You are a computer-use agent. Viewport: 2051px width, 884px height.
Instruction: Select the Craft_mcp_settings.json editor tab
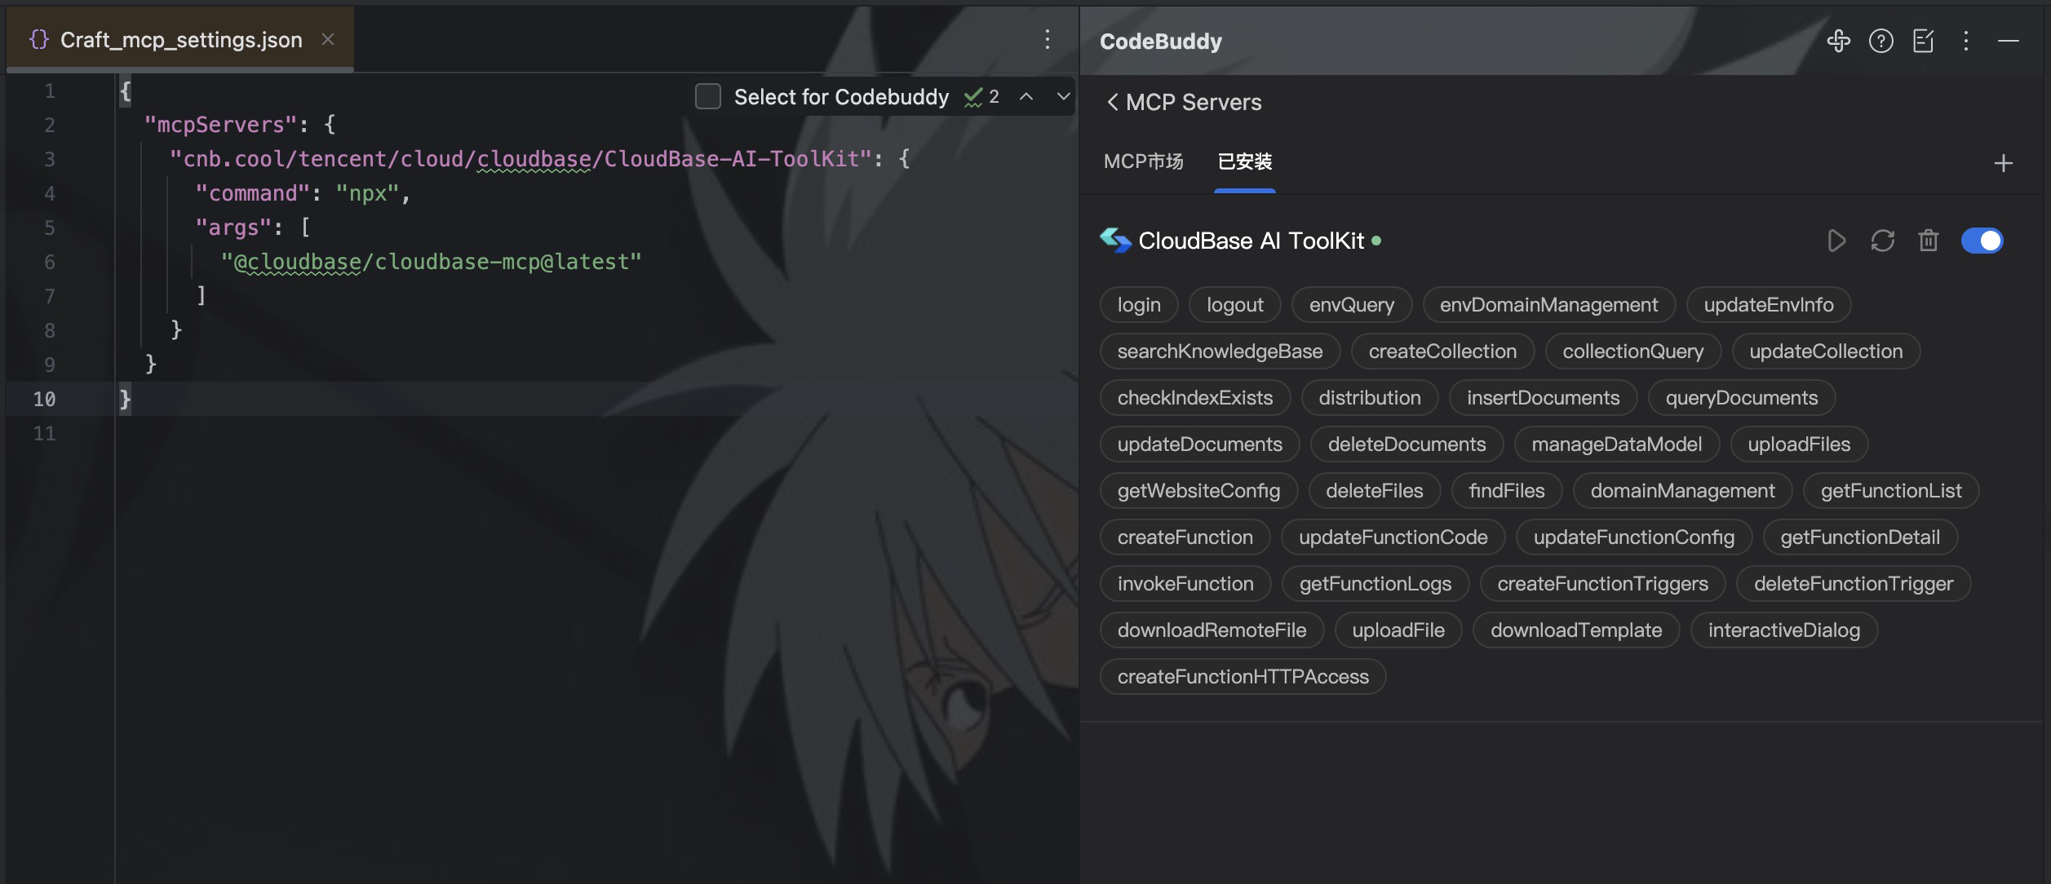181,39
